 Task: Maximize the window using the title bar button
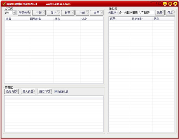coord(170,4)
